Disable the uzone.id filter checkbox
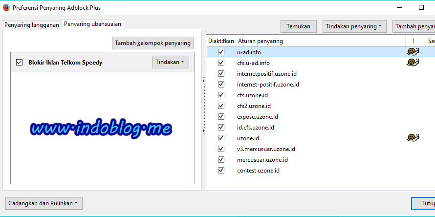 pyautogui.click(x=221, y=138)
